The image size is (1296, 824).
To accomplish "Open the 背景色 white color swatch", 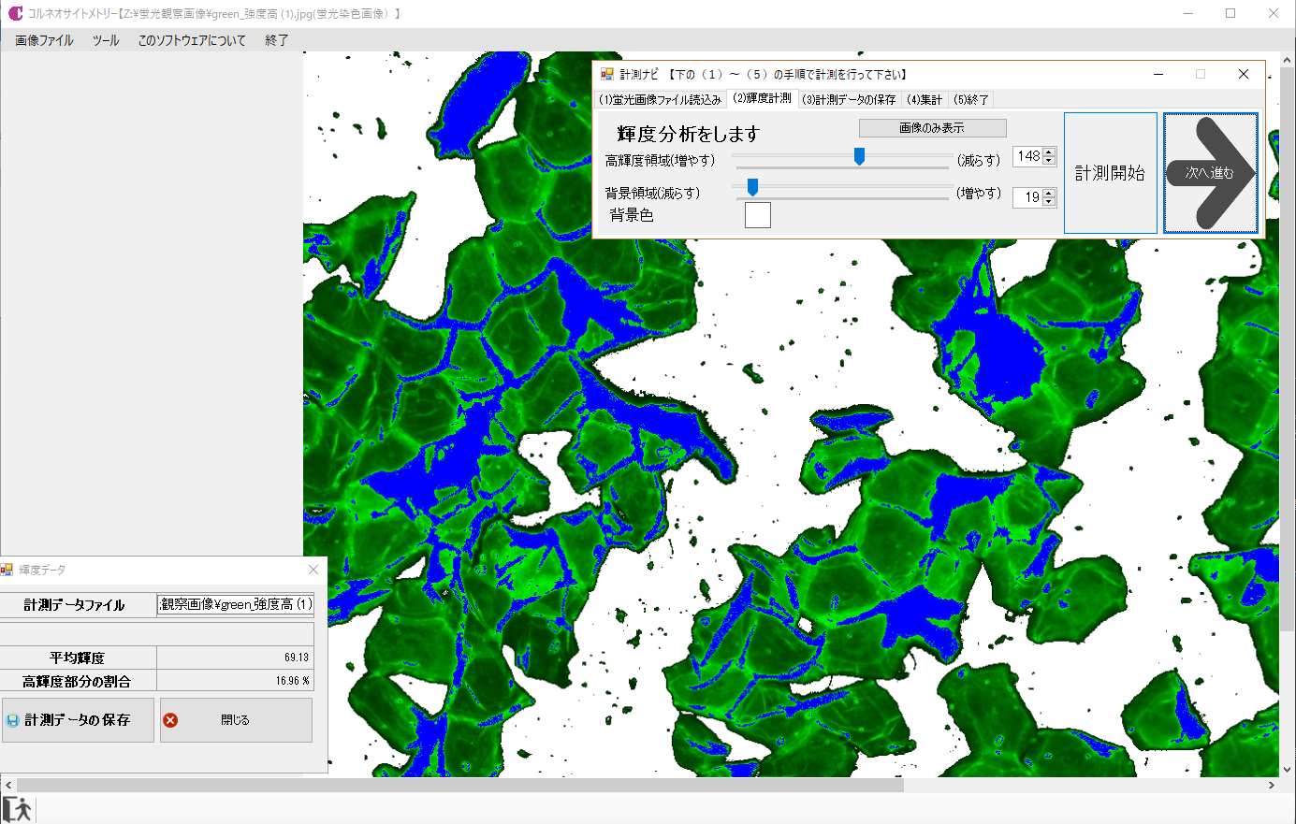I will click(x=757, y=215).
